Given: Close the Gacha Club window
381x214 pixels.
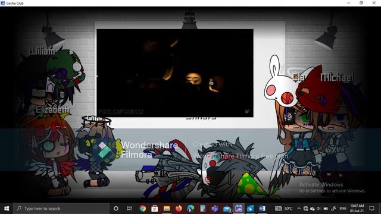Looking at the screenshot, I should [374, 3].
